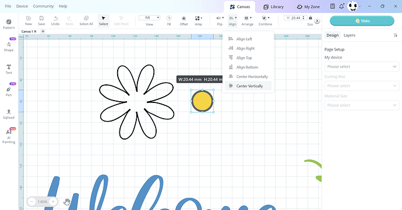Toggle the size aspect ratio lock

click(x=311, y=17)
